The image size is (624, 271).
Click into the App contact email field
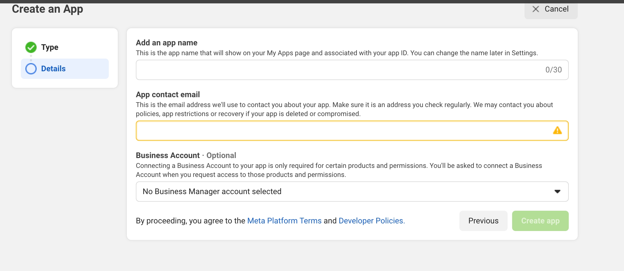tap(338, 131)
